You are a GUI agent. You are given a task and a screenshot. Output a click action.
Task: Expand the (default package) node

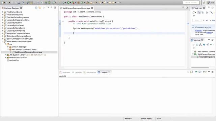click(8, 47)
